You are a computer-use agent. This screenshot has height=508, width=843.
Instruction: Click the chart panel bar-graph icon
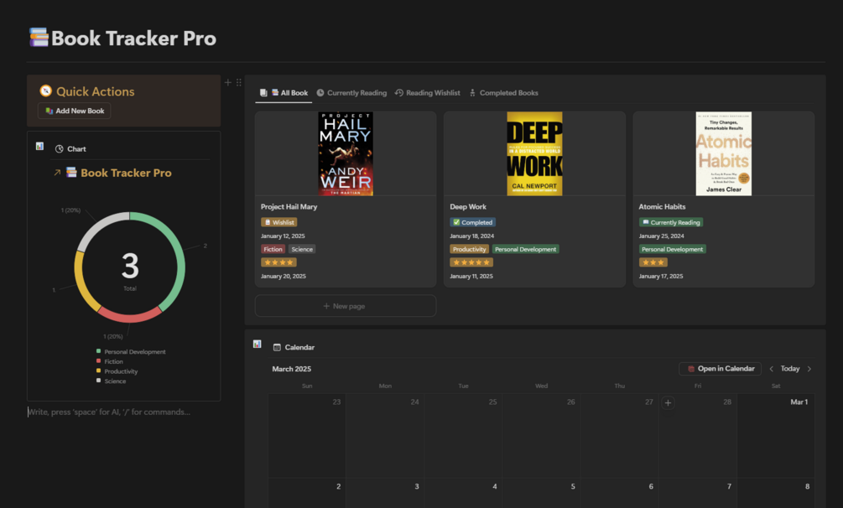tap(39, 146)
